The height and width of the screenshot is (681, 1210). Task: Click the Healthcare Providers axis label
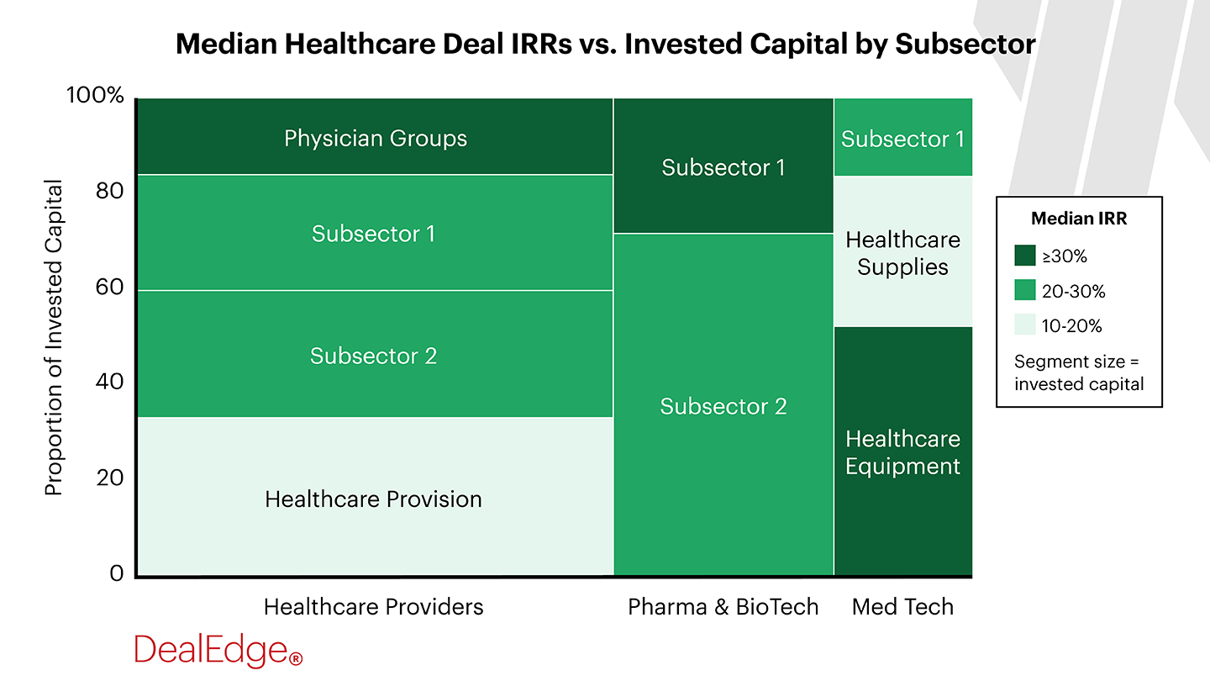point(373,607)
